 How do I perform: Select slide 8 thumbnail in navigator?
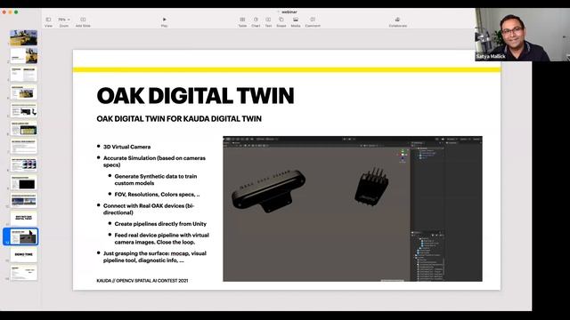click(x=24, y=164)
